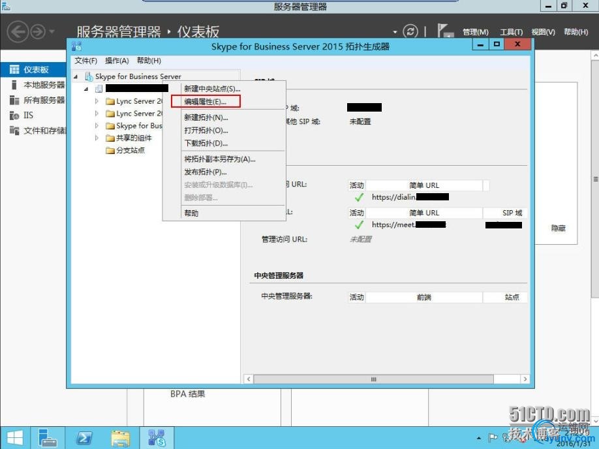Open Server Manager 工具(T) menu
The height and width of the screenshot is (449, 599).
pos(511,32)
